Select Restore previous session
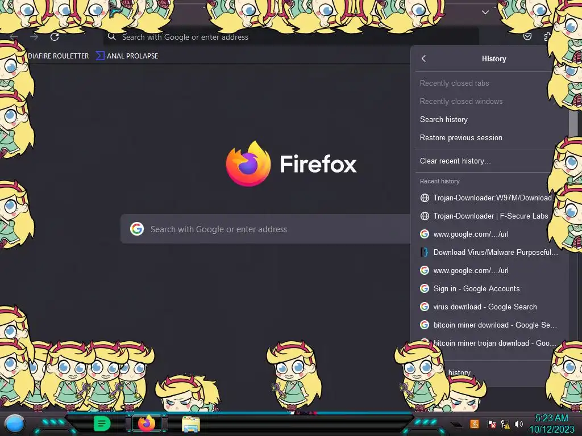The image size is (582, 436). [460, 137]
